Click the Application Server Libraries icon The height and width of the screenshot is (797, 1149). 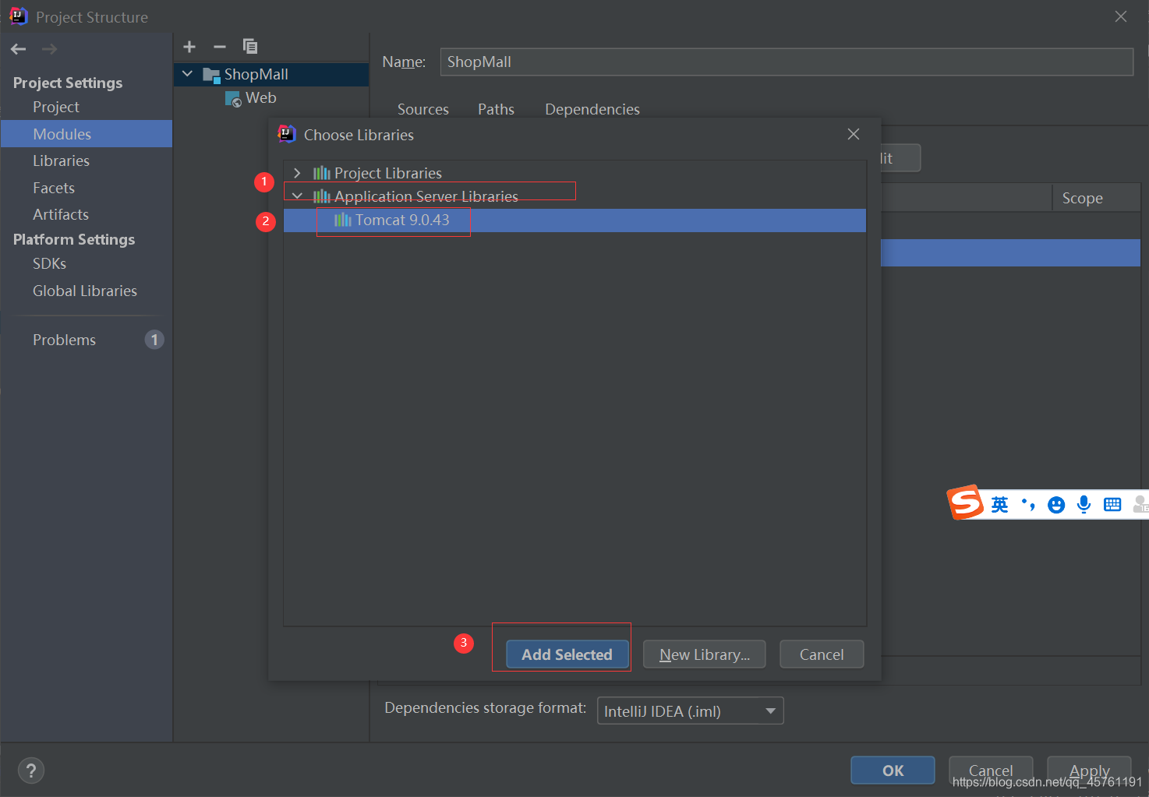click(x=322, y=196)
